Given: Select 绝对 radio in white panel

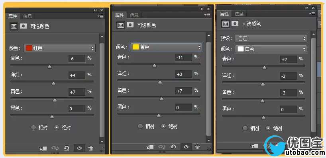Looking at the screenshot, I should click(x=268, y=128).
